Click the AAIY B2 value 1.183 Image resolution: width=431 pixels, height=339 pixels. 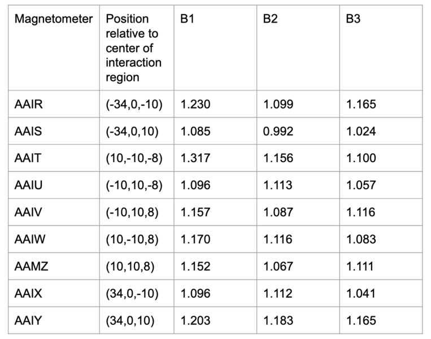278,320
